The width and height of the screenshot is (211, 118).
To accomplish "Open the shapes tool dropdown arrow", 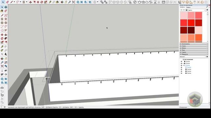I will [x=26, y=2].
